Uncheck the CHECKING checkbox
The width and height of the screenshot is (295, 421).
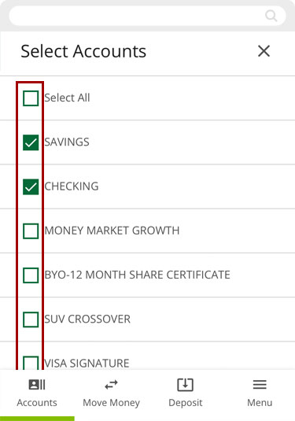pyautogui.click(x=31, y=186)
